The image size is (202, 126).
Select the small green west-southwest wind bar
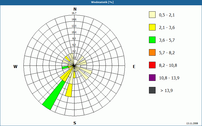click(x=65, y=68)
